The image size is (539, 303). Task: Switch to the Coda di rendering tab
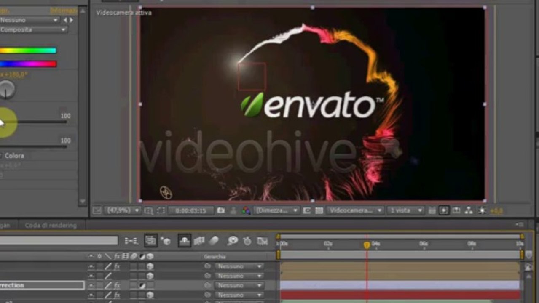(x=51, y=225)
